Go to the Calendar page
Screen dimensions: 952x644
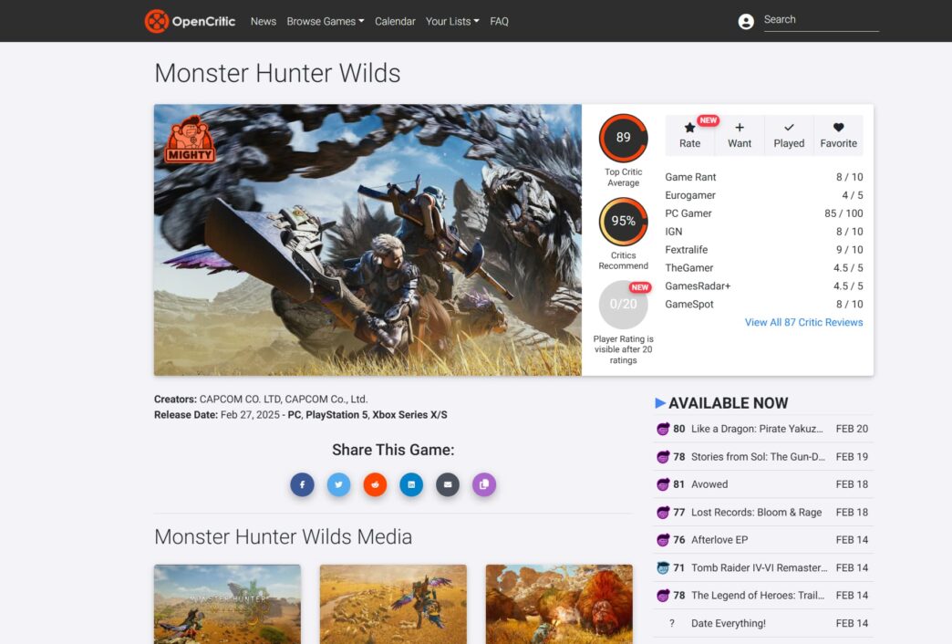(395, 21)
